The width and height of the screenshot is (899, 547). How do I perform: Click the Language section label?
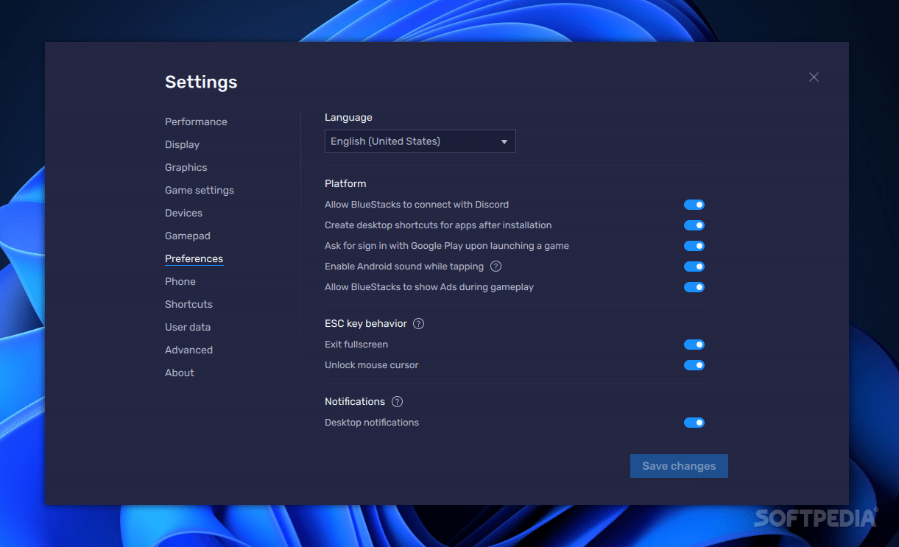click(x=348, y=118)
